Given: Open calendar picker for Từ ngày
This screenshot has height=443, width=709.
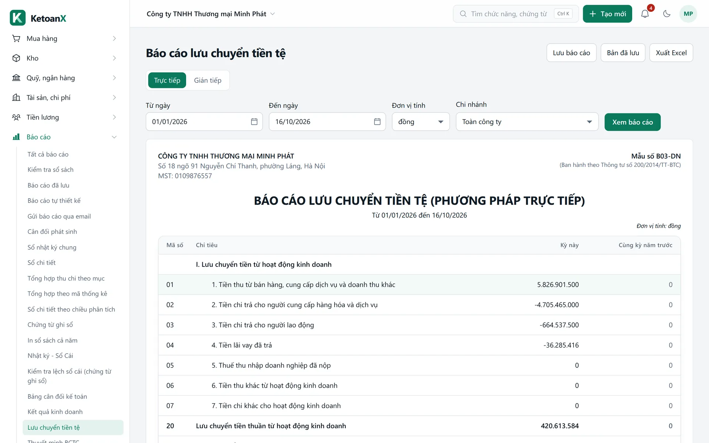Looking at the screenshot, I should (x=254, y=122).
